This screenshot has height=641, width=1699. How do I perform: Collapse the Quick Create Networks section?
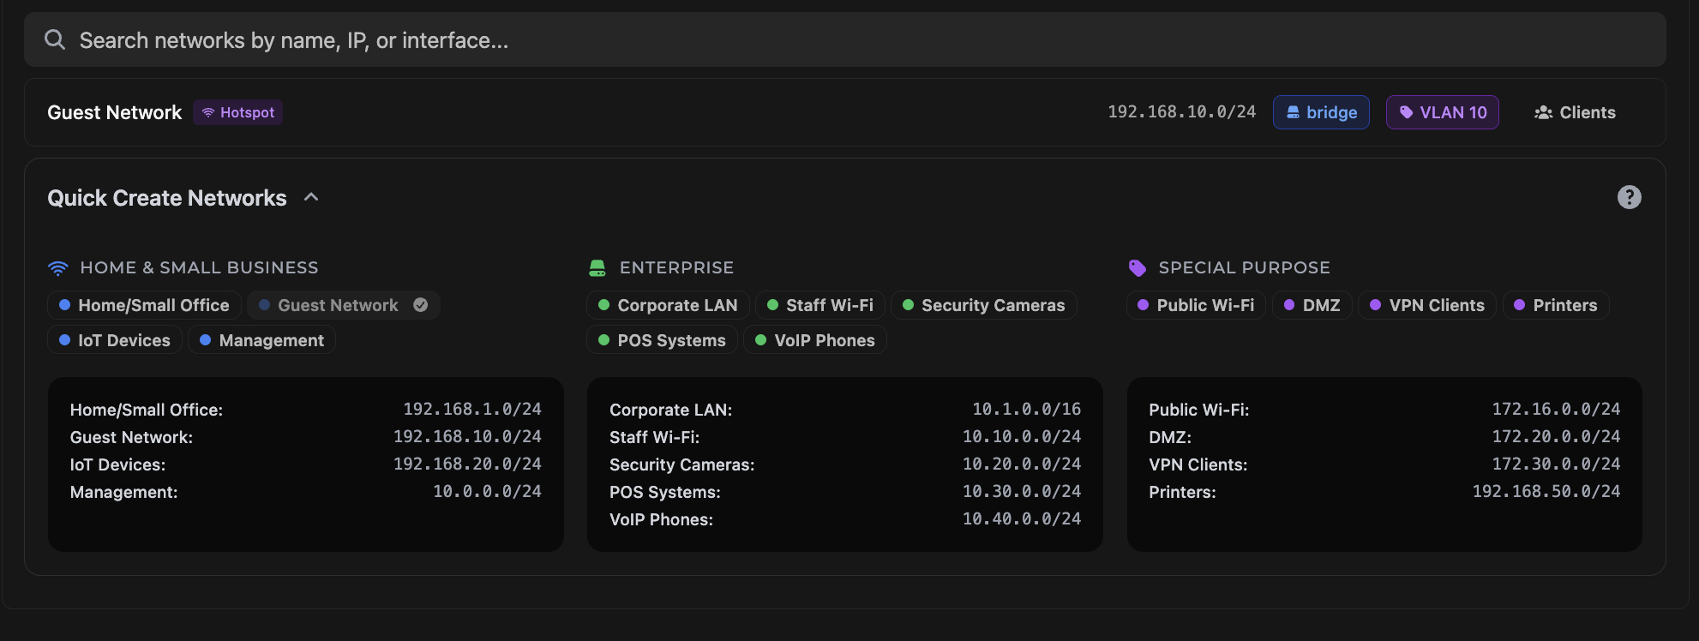(x=311, y=197)
